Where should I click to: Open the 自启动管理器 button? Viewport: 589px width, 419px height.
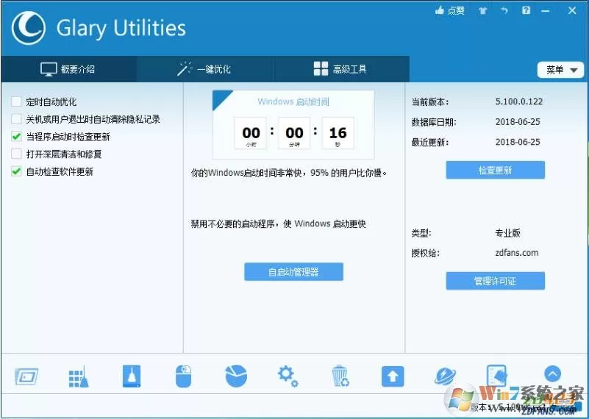coord(293,271)
